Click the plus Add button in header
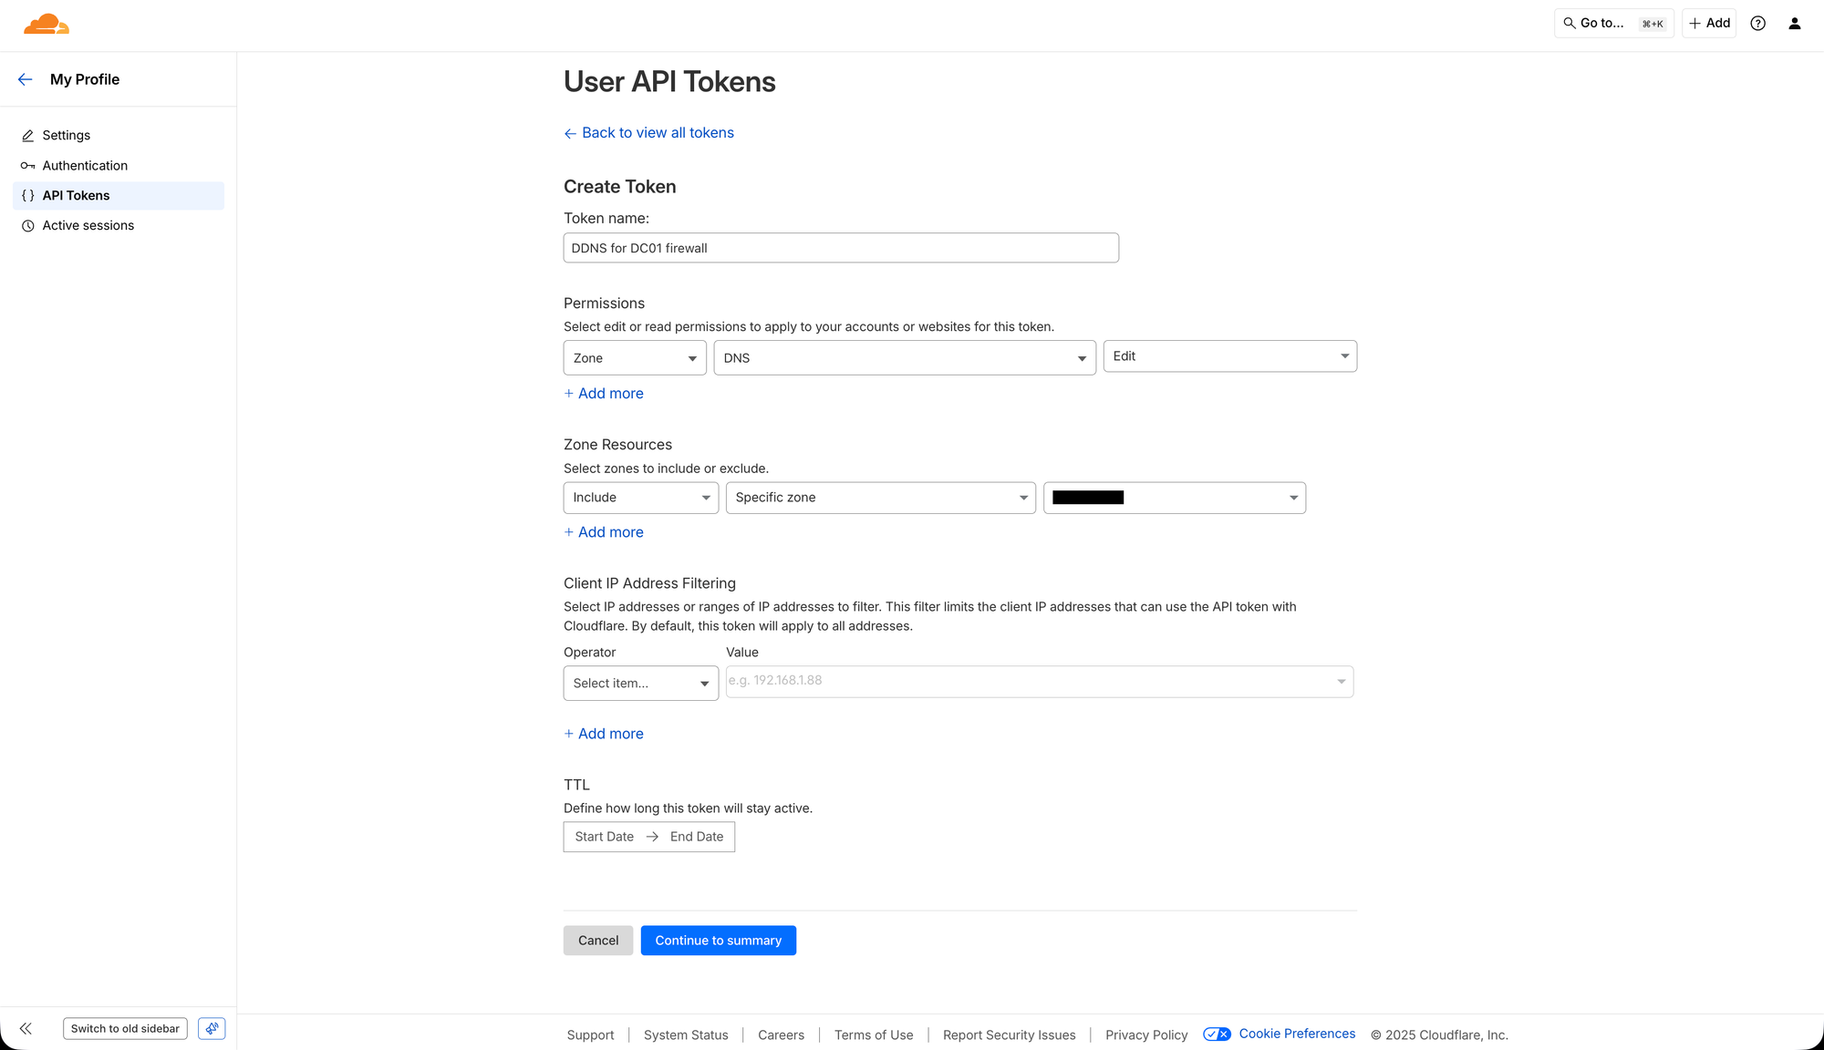Screen dimensions: 1824x1050 point(1709,24)
